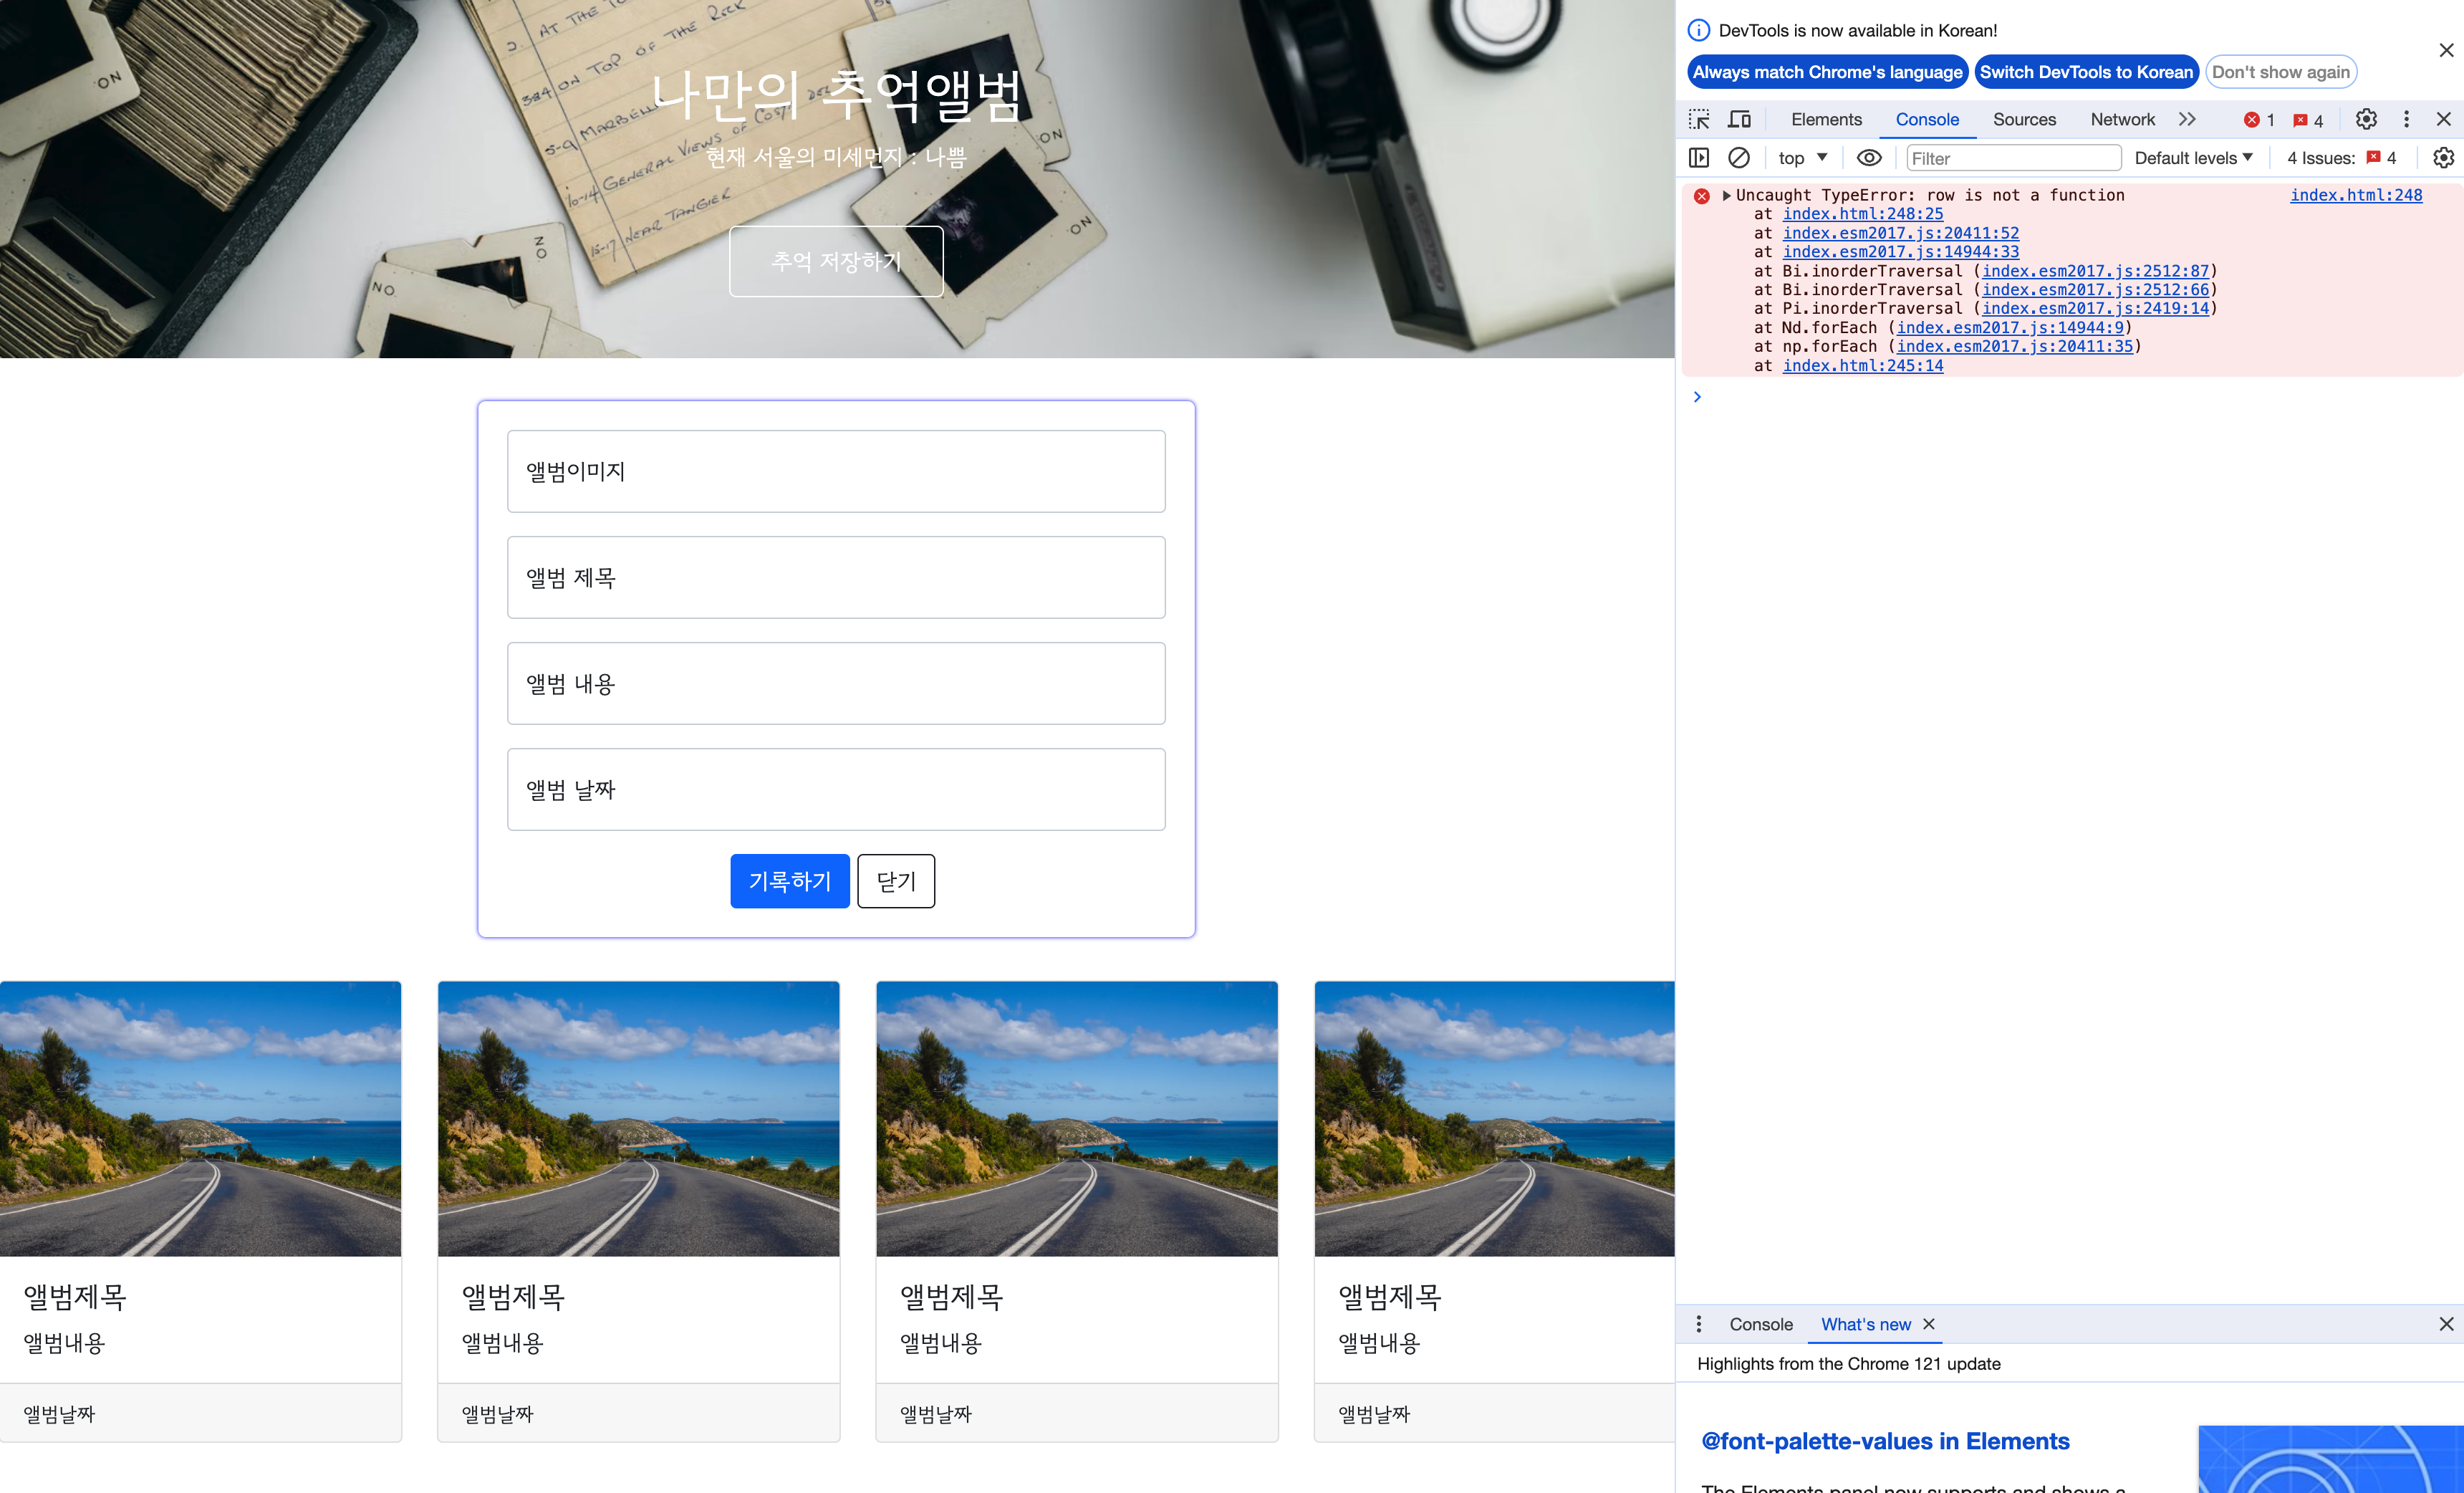Toggle the device toolbar icon
This screenshot has width=2464, height=1493.
[x=1740, y=119]
